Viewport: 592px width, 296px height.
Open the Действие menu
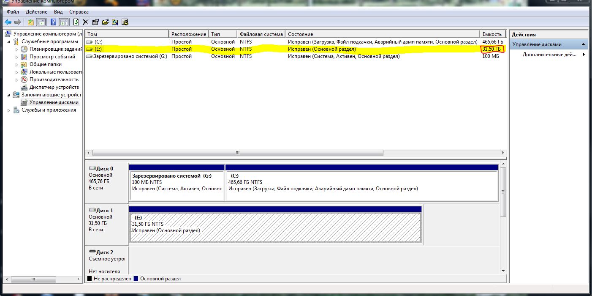[x=36, y=12]
